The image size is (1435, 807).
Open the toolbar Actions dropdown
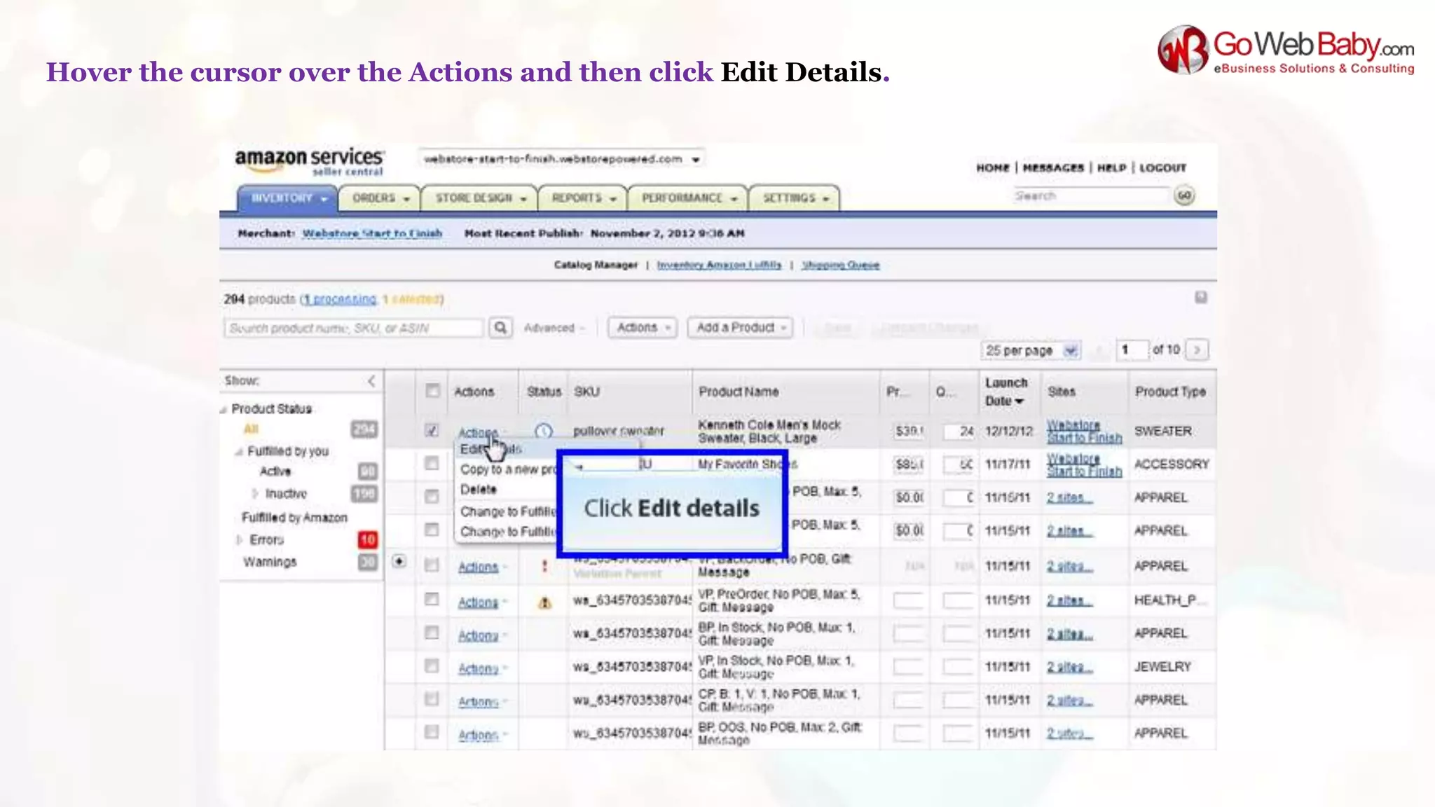click(643, 328)
